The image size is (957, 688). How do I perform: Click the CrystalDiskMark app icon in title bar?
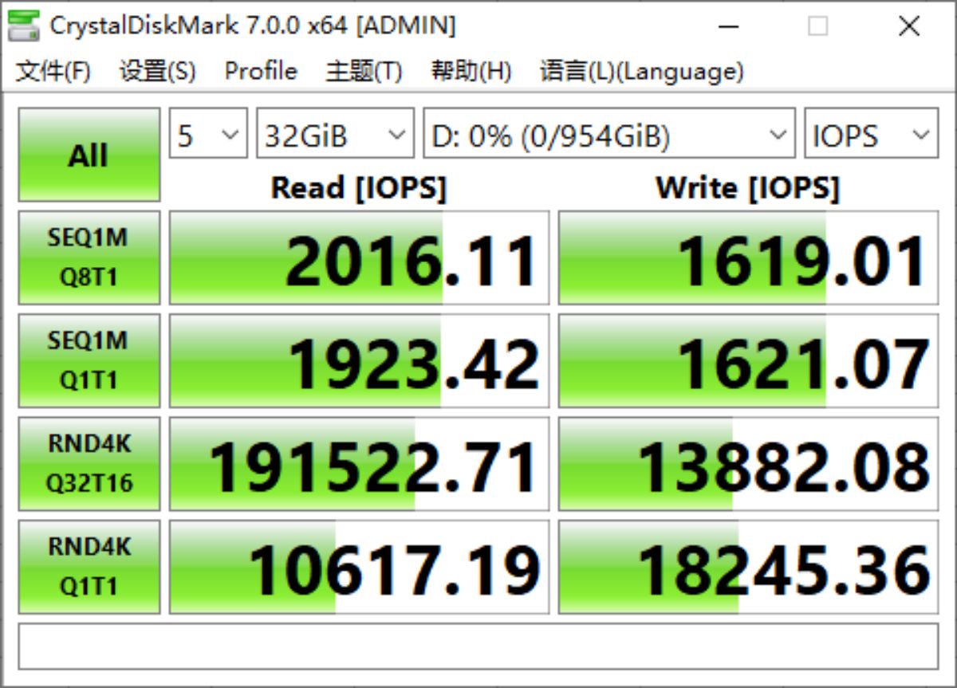click(24, 26)
